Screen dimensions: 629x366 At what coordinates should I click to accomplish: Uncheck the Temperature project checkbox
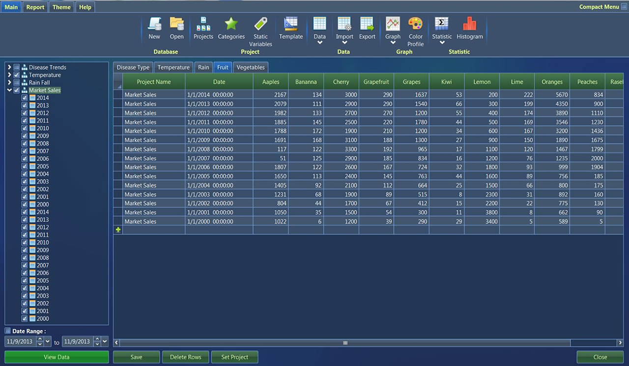[x=17, y=75]
